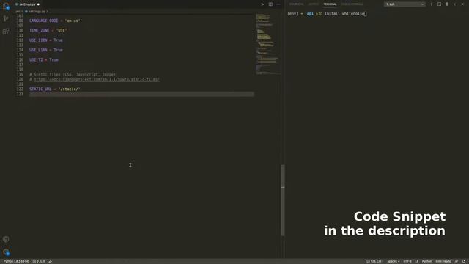This screenshot has width=469, height=264.
Task: Select the Python interpreter in the status bar
Action: [16, 261]
